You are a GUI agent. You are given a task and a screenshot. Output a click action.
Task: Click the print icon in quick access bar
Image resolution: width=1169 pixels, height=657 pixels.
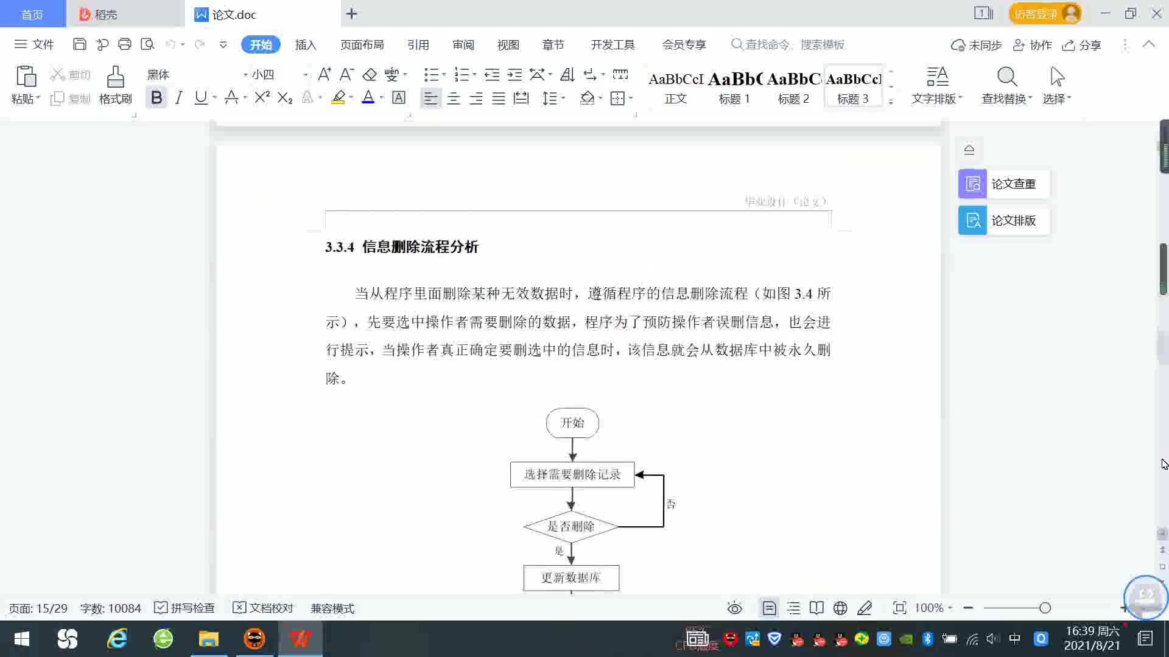[x=125, y=44]
